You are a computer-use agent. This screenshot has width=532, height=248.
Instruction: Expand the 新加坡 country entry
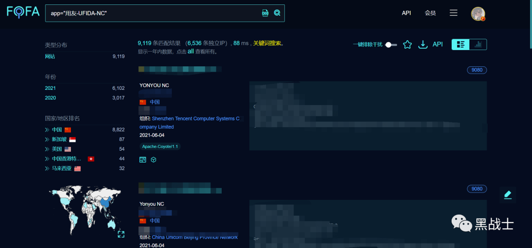47,139
